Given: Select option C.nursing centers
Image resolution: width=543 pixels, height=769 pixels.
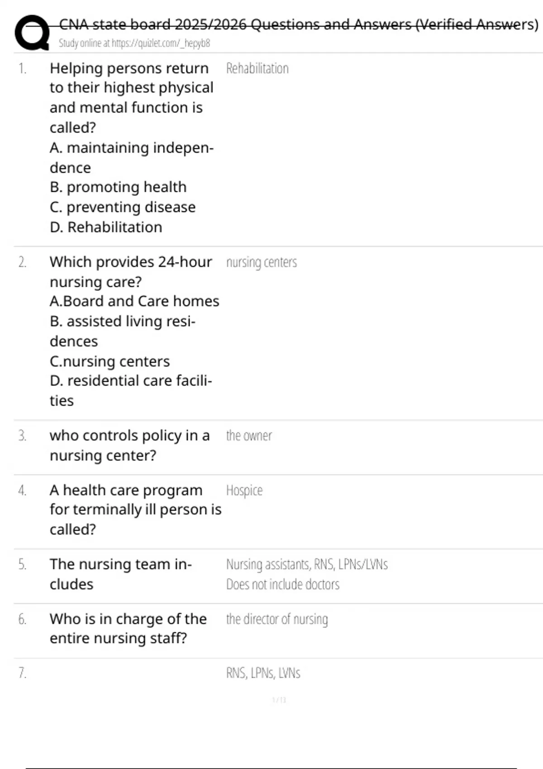Looking at the screenshot, I should pos(110,361).
